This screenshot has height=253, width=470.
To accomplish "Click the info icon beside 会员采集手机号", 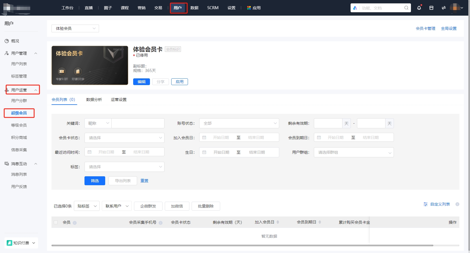I will (160, 223).
